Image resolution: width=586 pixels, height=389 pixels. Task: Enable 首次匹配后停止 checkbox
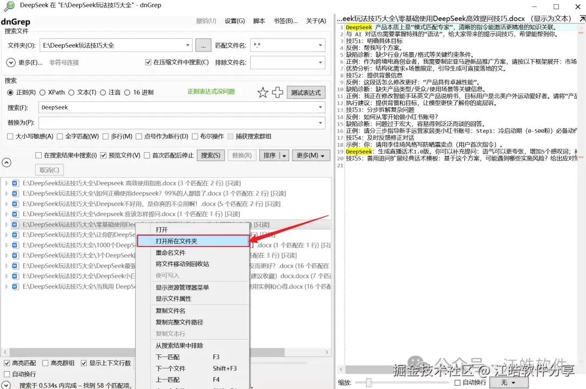point(147,155)
